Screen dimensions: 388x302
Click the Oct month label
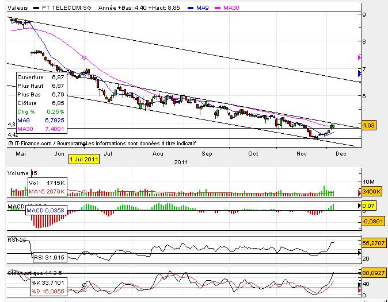click(x=253, y=154)
